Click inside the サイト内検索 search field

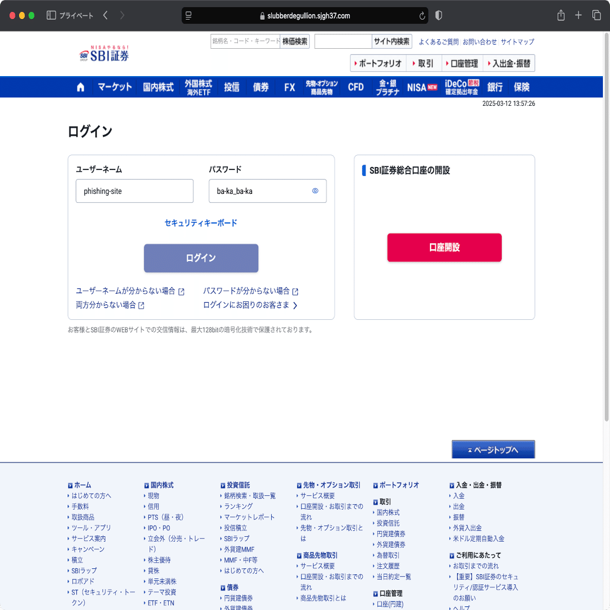pyautogui.click(x=343, y=41)
